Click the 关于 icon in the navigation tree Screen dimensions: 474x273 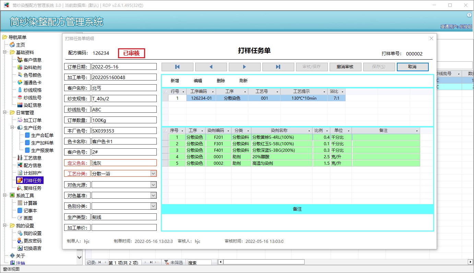coord(12,256)
